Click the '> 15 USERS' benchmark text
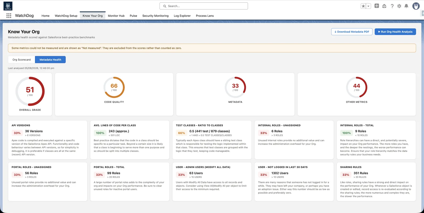Screen dimensions: 424x213 click(196, 177)
